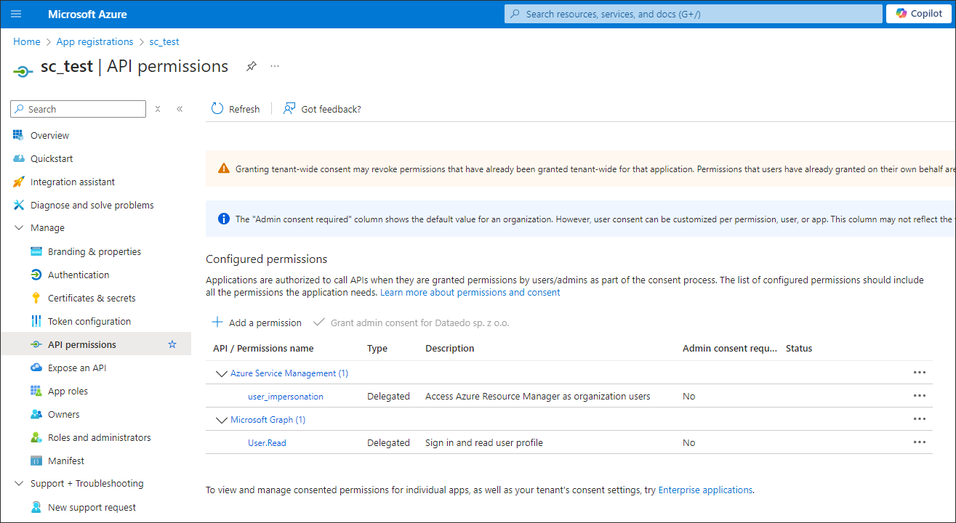Click Add a permission
This screenshot has width=956, height=523.
point(257,323)
